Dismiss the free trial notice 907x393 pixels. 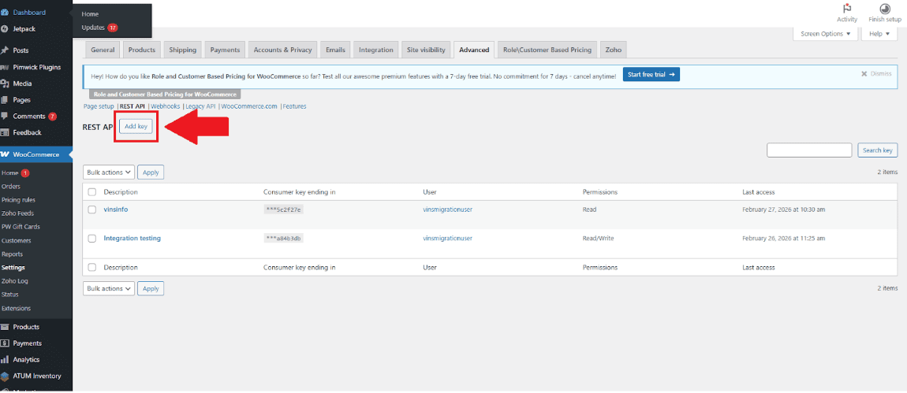pyautogui.click(x=876, y=73)
